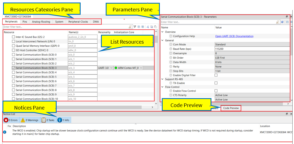Uncheck Serial Communication Block (SCB) 3

coord(13,68)
